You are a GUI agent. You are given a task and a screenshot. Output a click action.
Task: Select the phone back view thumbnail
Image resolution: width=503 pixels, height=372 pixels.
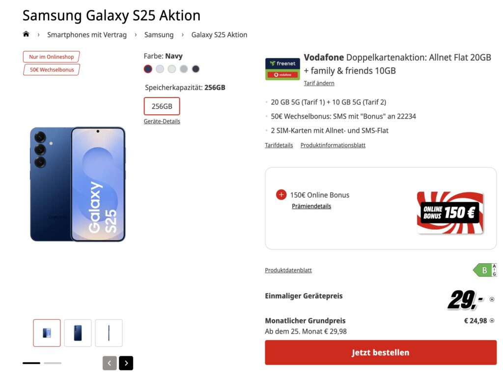coord(78,333)
